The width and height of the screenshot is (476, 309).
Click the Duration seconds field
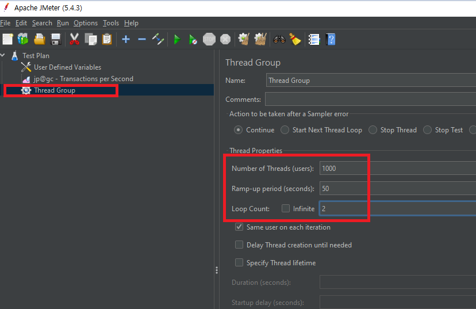[x=398, y=283]
